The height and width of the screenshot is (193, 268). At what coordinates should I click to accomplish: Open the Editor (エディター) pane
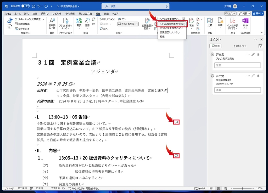click(10, 24)
